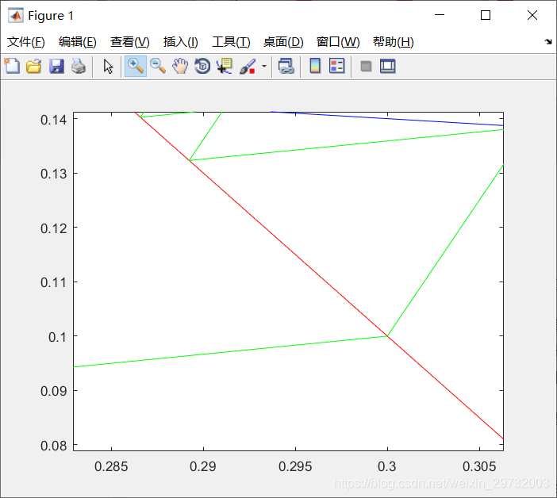Create a new figure with the New icon
The height and width of the screenshot is (498, 557).
tap(12, 66)
